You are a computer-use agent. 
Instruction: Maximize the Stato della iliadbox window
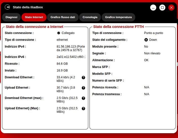(x=162, y=8)
